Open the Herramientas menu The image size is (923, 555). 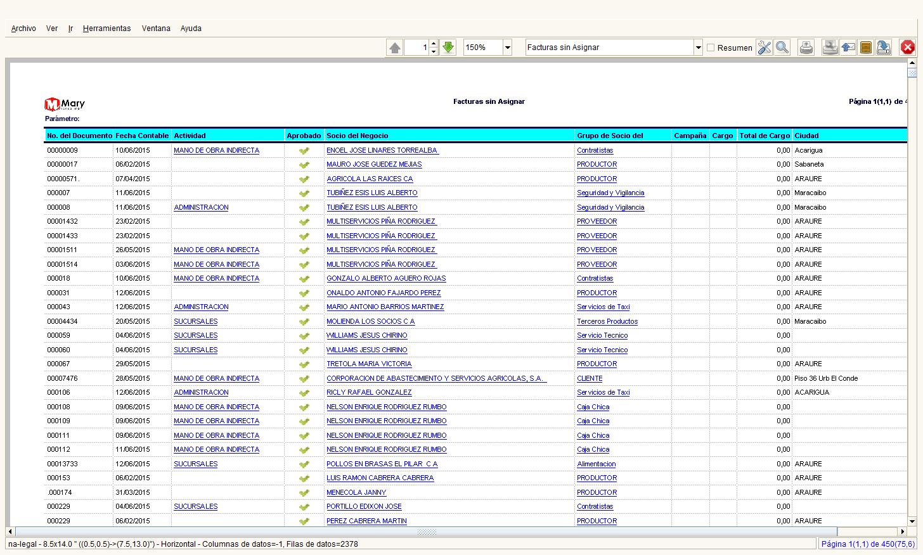point(106,29)
